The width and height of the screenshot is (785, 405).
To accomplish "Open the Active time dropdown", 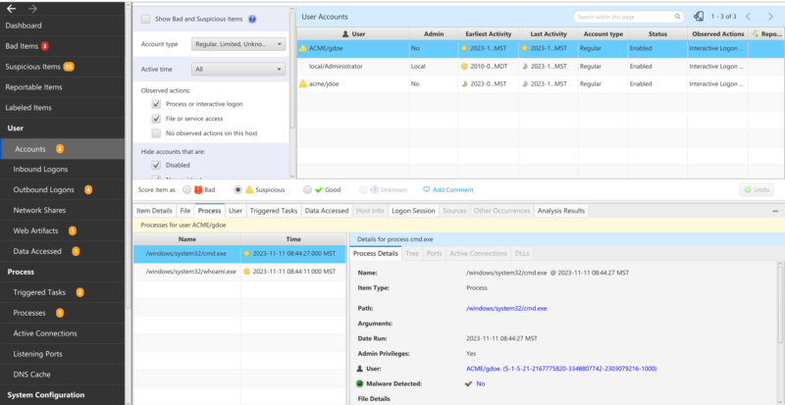I will pyautogui.click(x=238, y=69).
